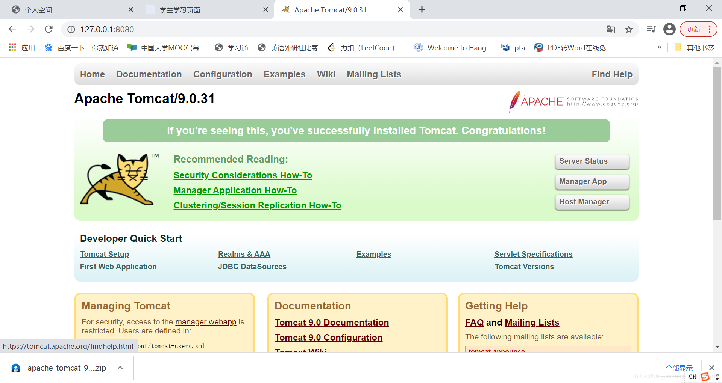Open the Welcome to Hang... bookmark
This screenshot has width=722, height=383.
tap(453, 48)
